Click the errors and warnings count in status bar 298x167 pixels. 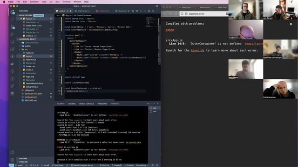(34, 165)
